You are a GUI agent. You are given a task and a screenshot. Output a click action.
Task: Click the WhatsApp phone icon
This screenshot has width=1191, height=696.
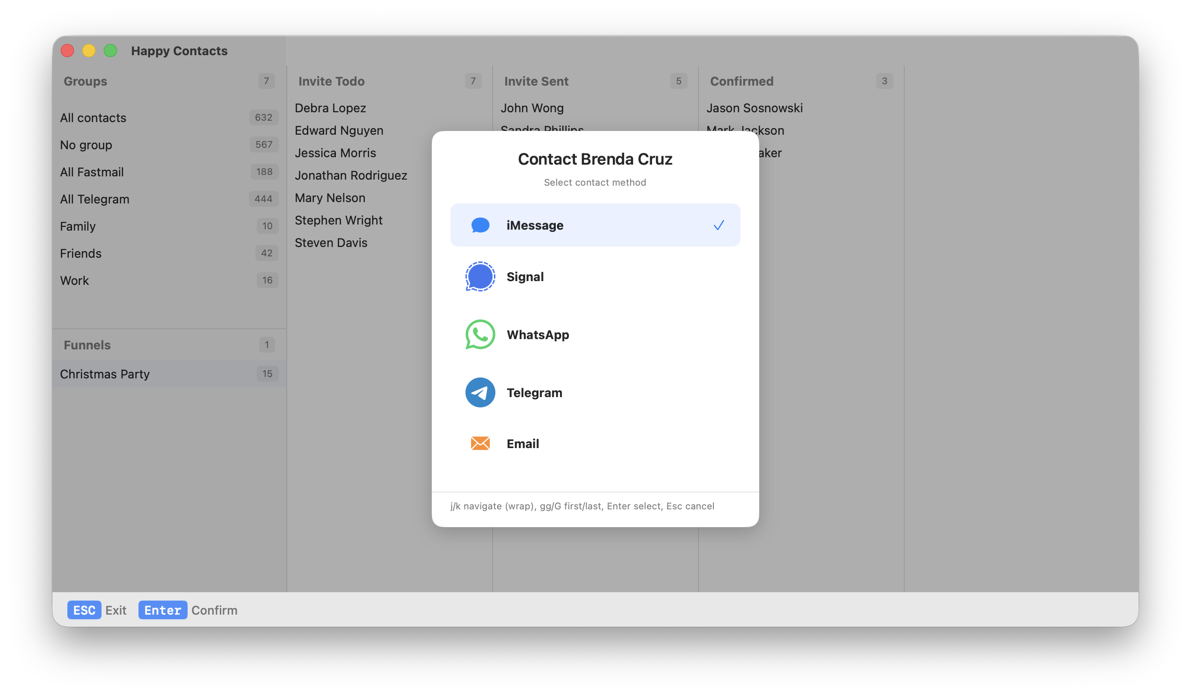[x=479, y=334]
